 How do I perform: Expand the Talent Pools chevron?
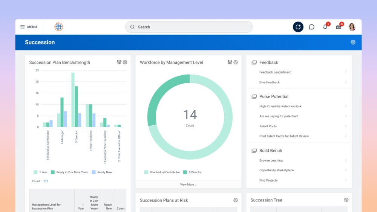point(346,126)
